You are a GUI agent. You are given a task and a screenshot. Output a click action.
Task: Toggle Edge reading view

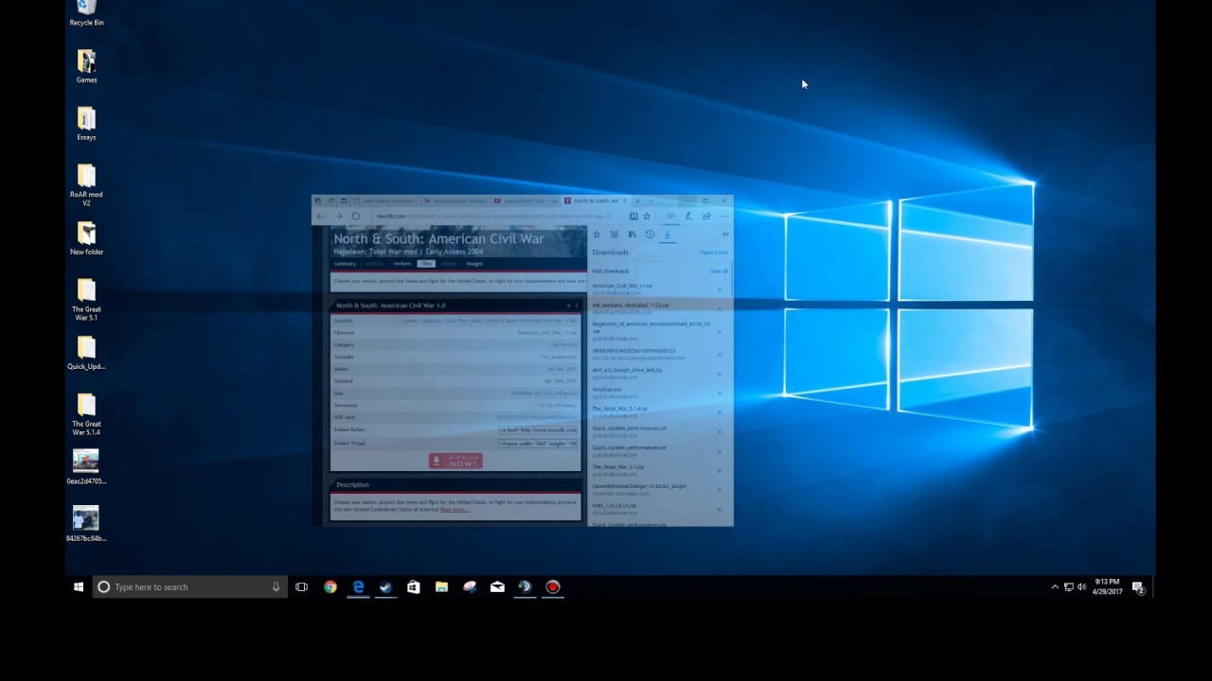pos(633,216)
